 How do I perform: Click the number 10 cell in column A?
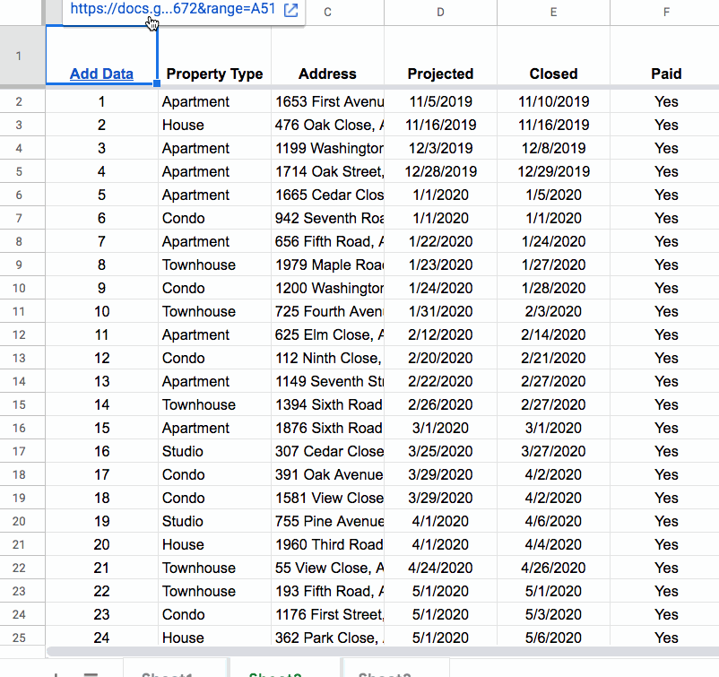[x=102, y=311]
